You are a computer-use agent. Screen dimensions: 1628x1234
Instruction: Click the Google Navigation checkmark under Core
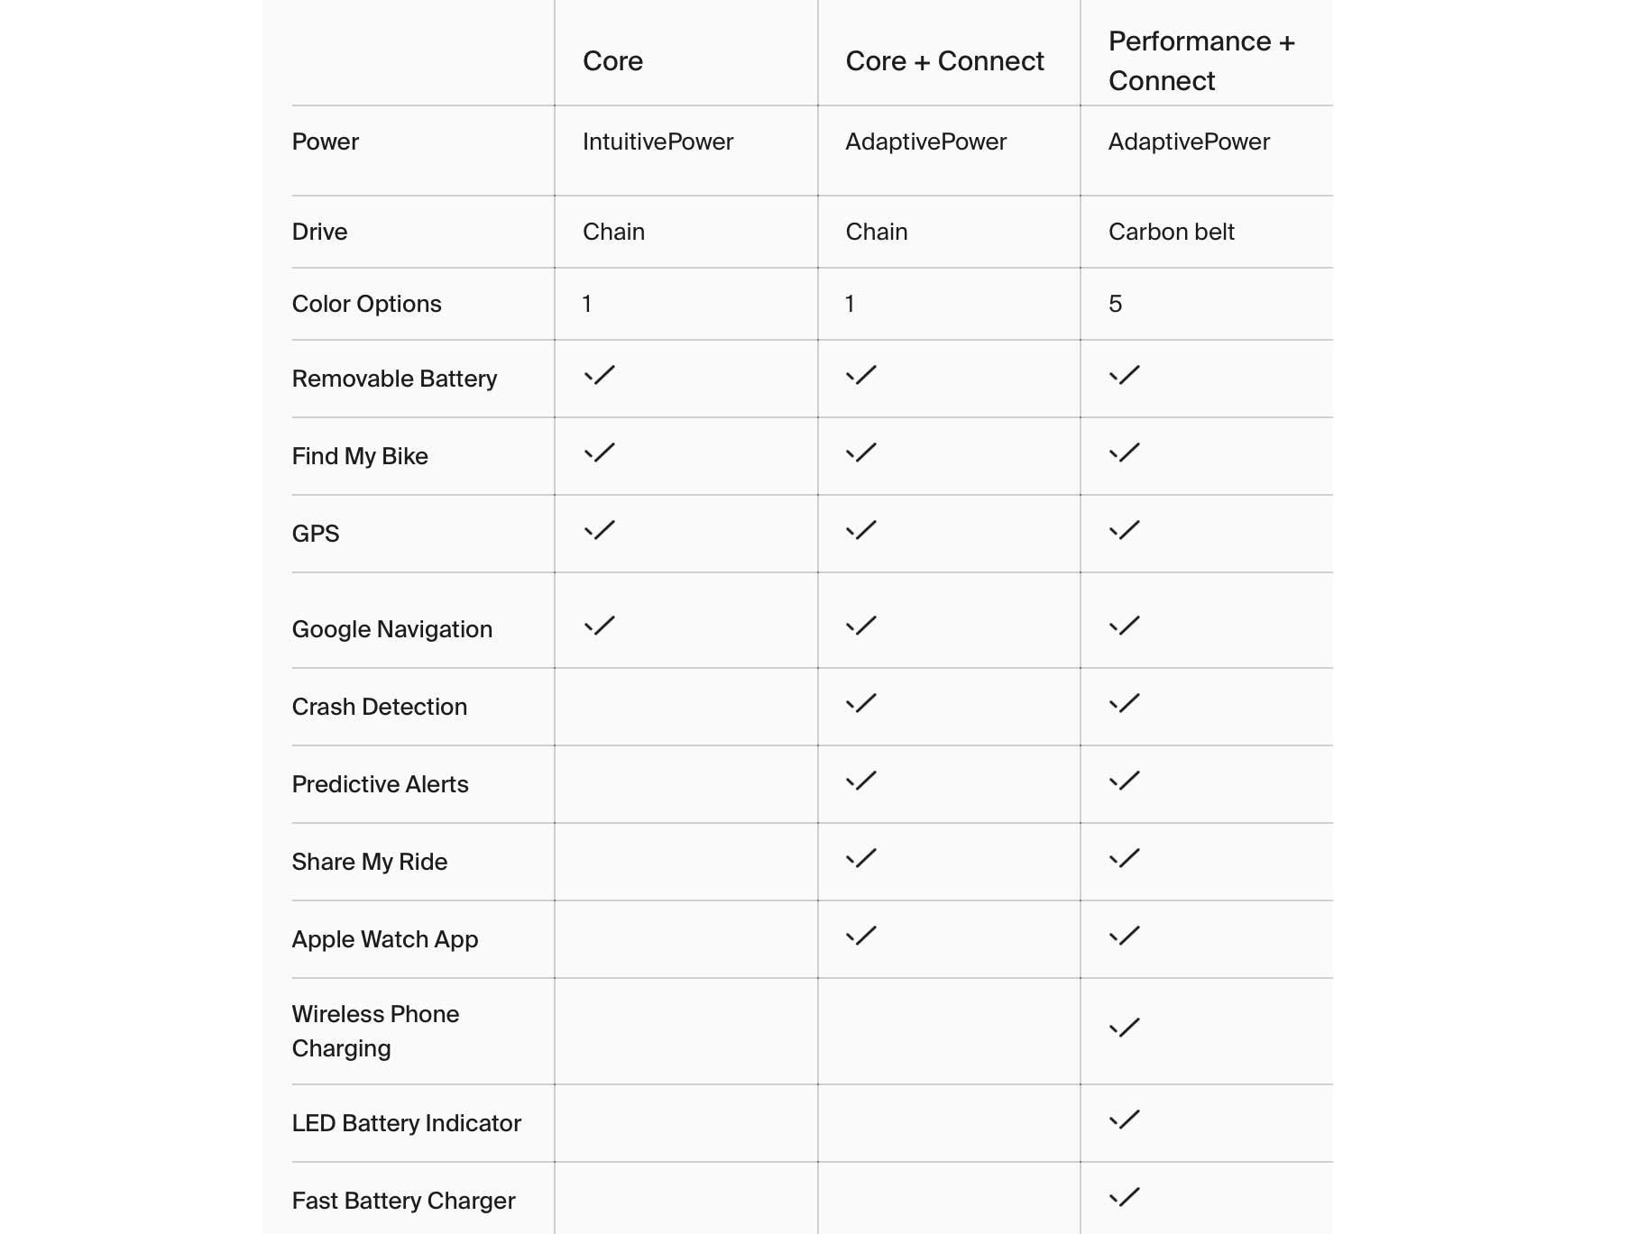coord(599,626)
